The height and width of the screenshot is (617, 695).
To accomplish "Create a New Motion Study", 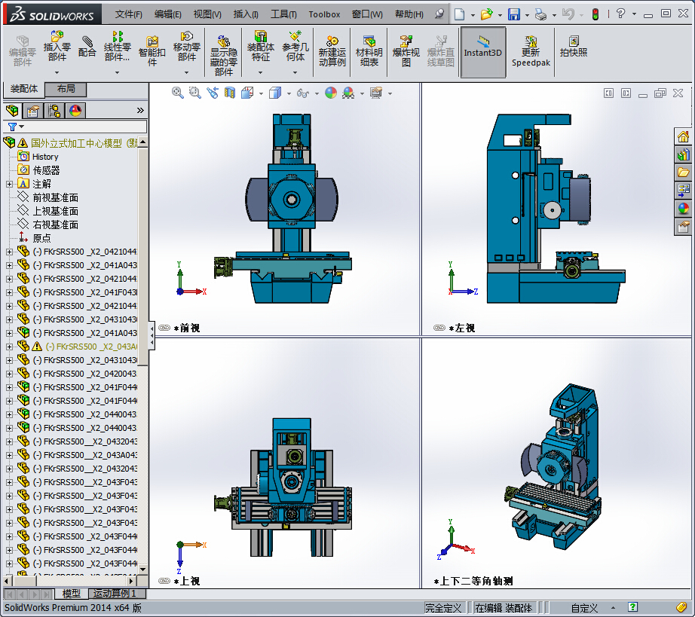I will coord(332,51).
